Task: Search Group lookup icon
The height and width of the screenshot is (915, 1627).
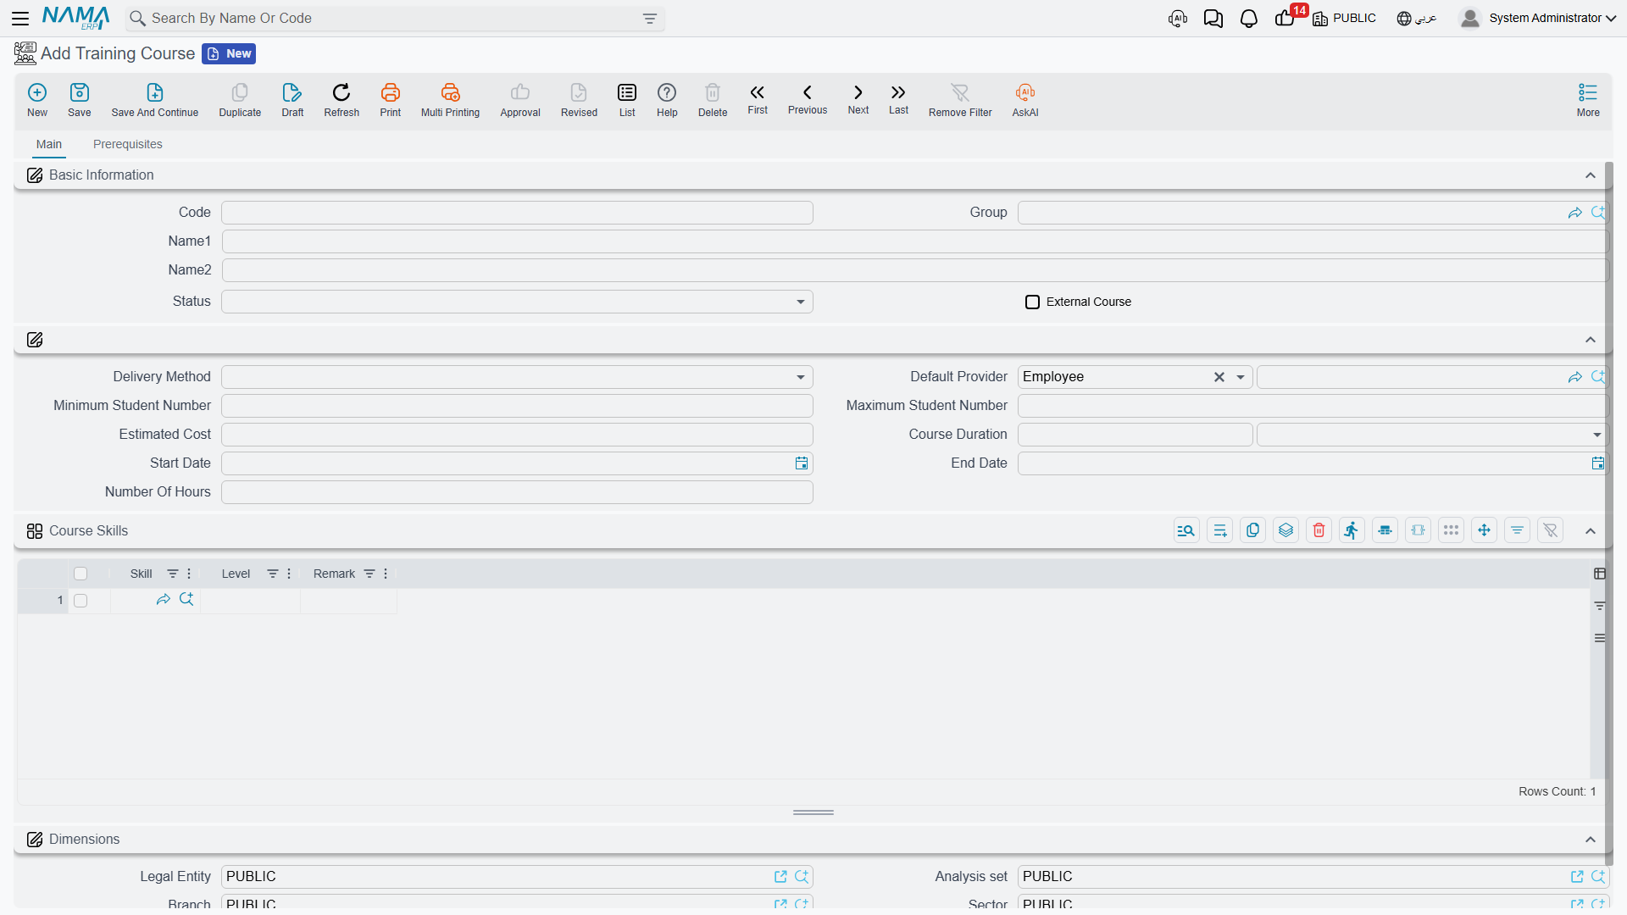Action: [1598, 213]
